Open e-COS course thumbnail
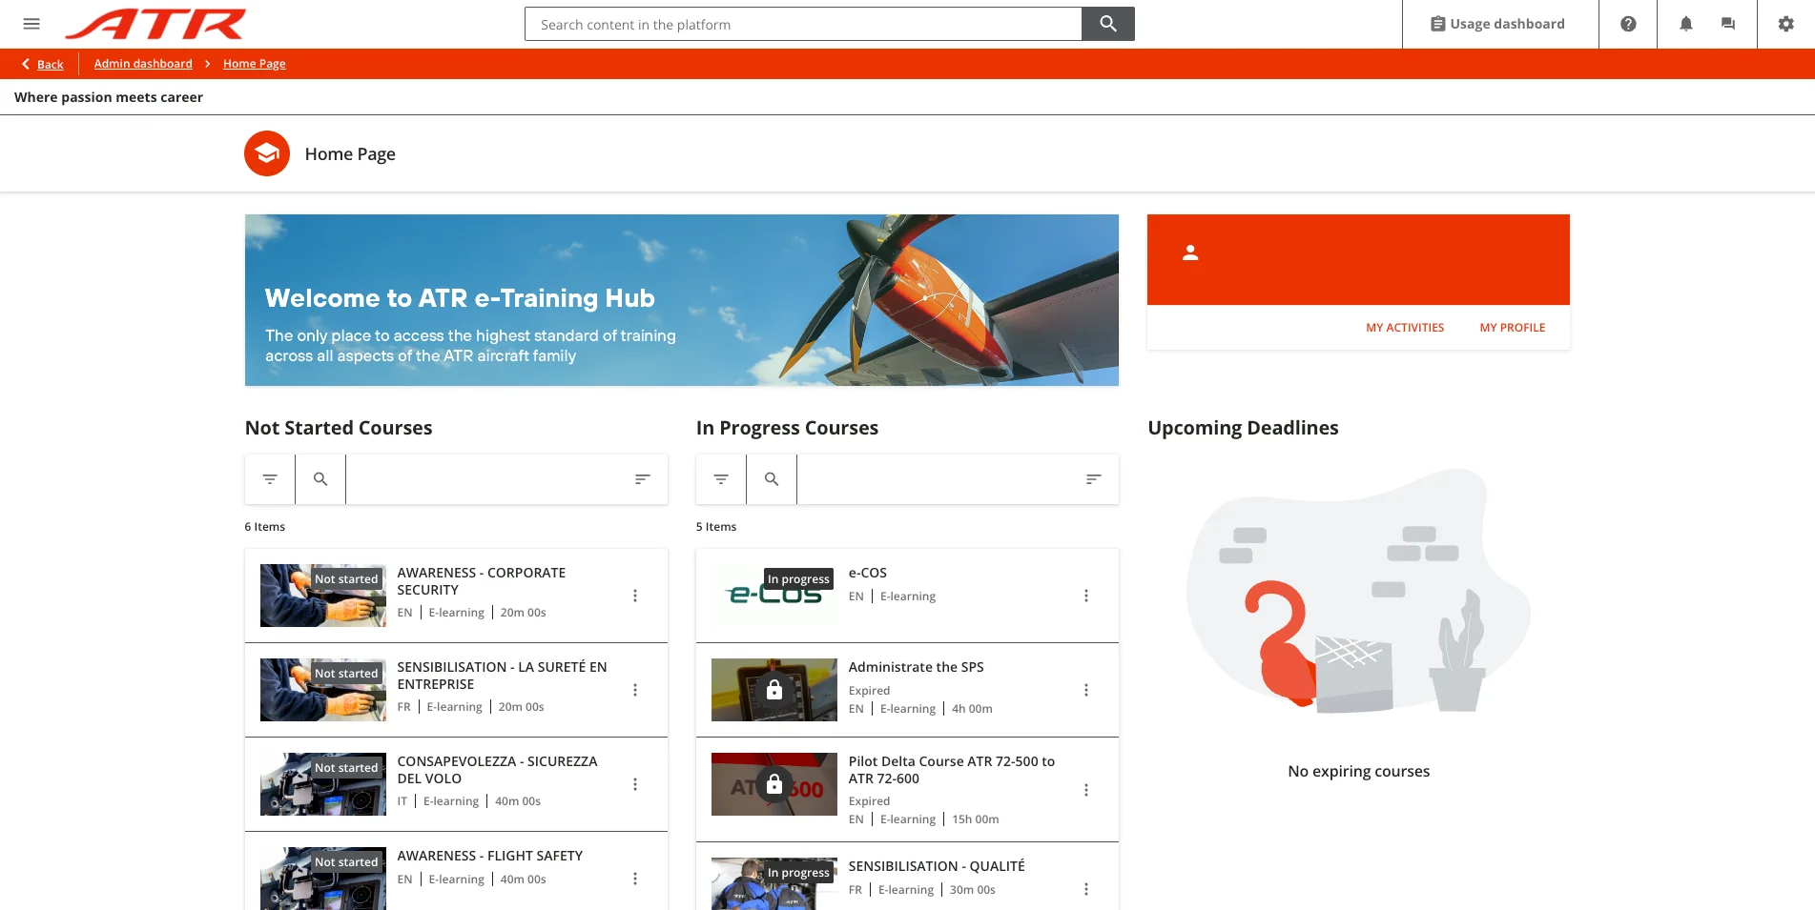Image resolution: width=1815 pixels, height=910 pixels. coord(774,596)
